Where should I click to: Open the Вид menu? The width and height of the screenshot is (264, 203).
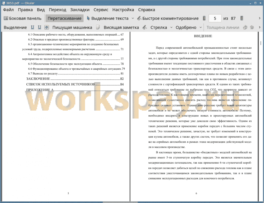[41, 10]
